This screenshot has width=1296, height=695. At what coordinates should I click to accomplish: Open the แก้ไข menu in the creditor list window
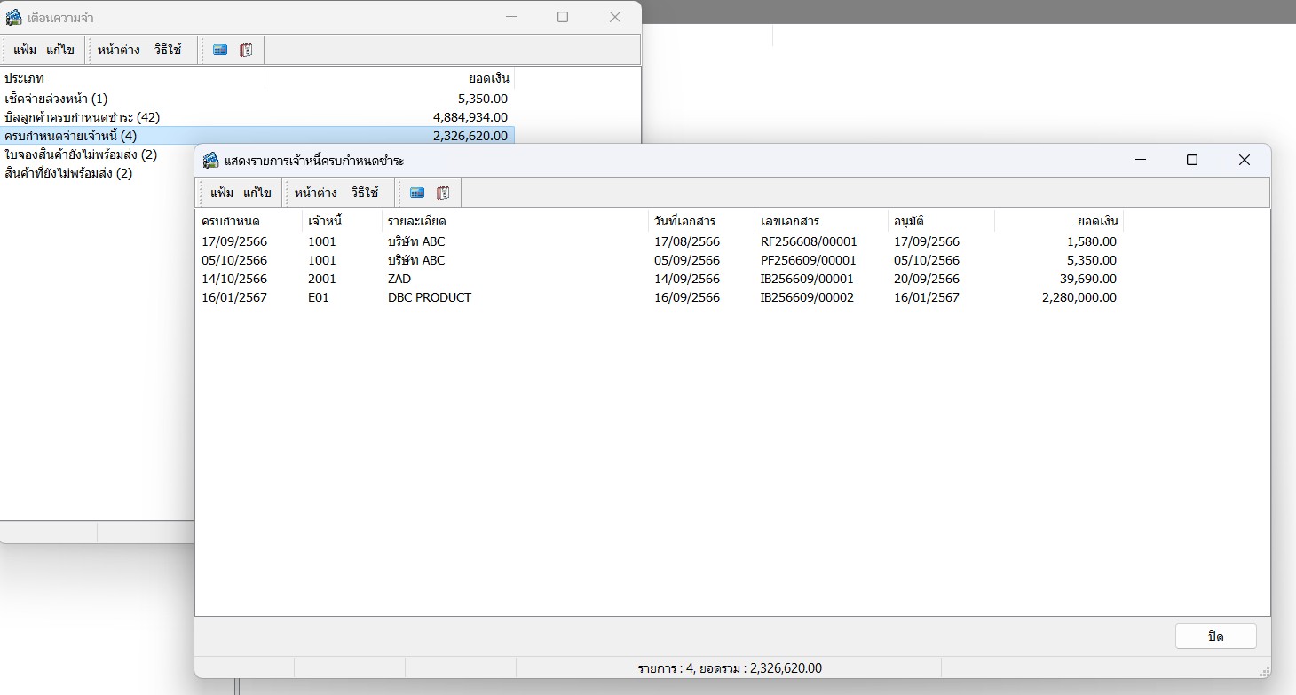[257, 193]
